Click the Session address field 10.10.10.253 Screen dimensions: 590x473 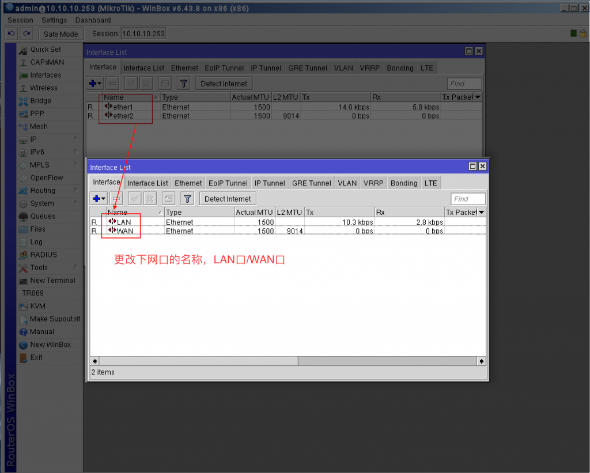(143, 34)
